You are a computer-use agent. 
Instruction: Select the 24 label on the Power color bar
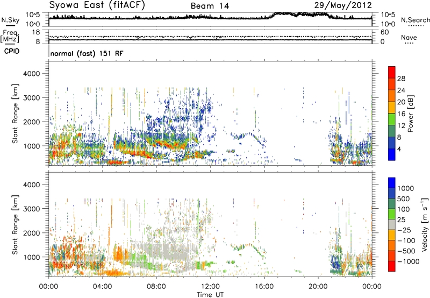pyautogui.click(x=401, y=90)
